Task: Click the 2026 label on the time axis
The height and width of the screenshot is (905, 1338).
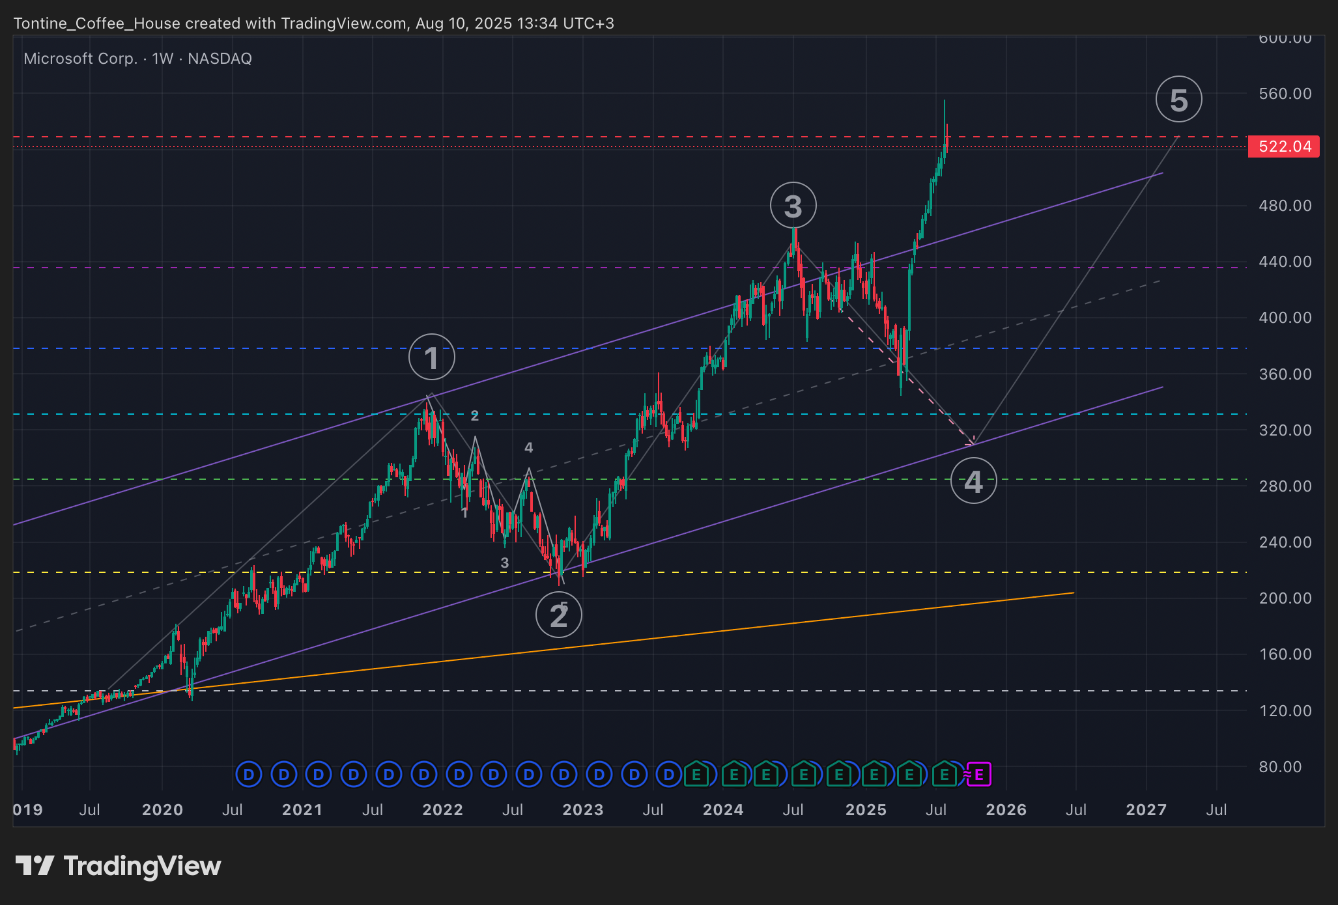Action: (1006, 810)
